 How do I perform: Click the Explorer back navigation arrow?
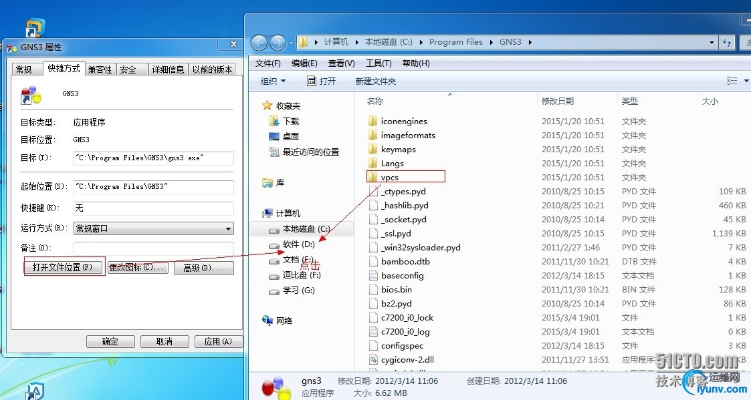(259, 43)
